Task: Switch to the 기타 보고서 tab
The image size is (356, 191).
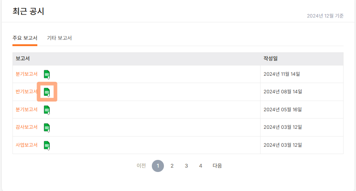Action: tap(59, 38)
